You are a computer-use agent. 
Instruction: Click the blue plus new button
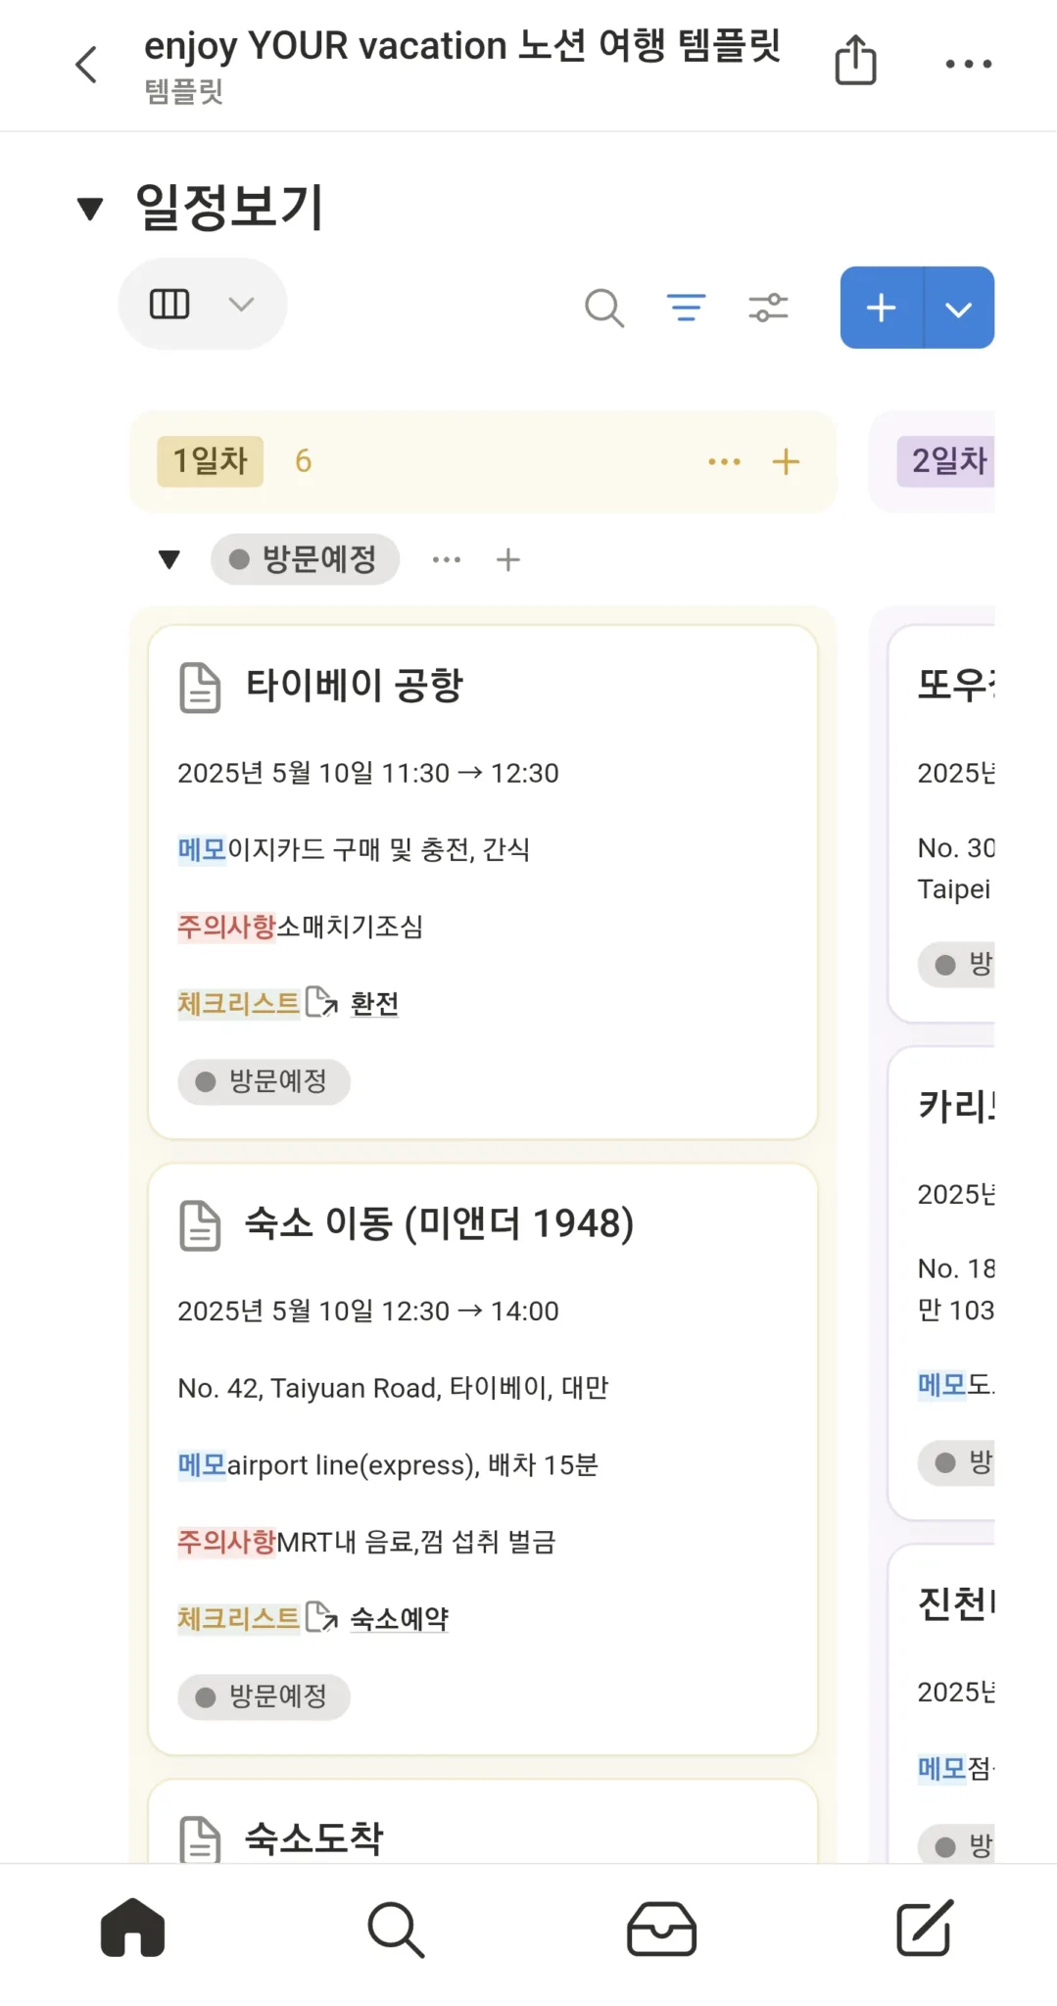(882, 309)
